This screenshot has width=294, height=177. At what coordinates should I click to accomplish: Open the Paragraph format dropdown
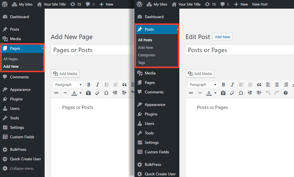point(203,84)
